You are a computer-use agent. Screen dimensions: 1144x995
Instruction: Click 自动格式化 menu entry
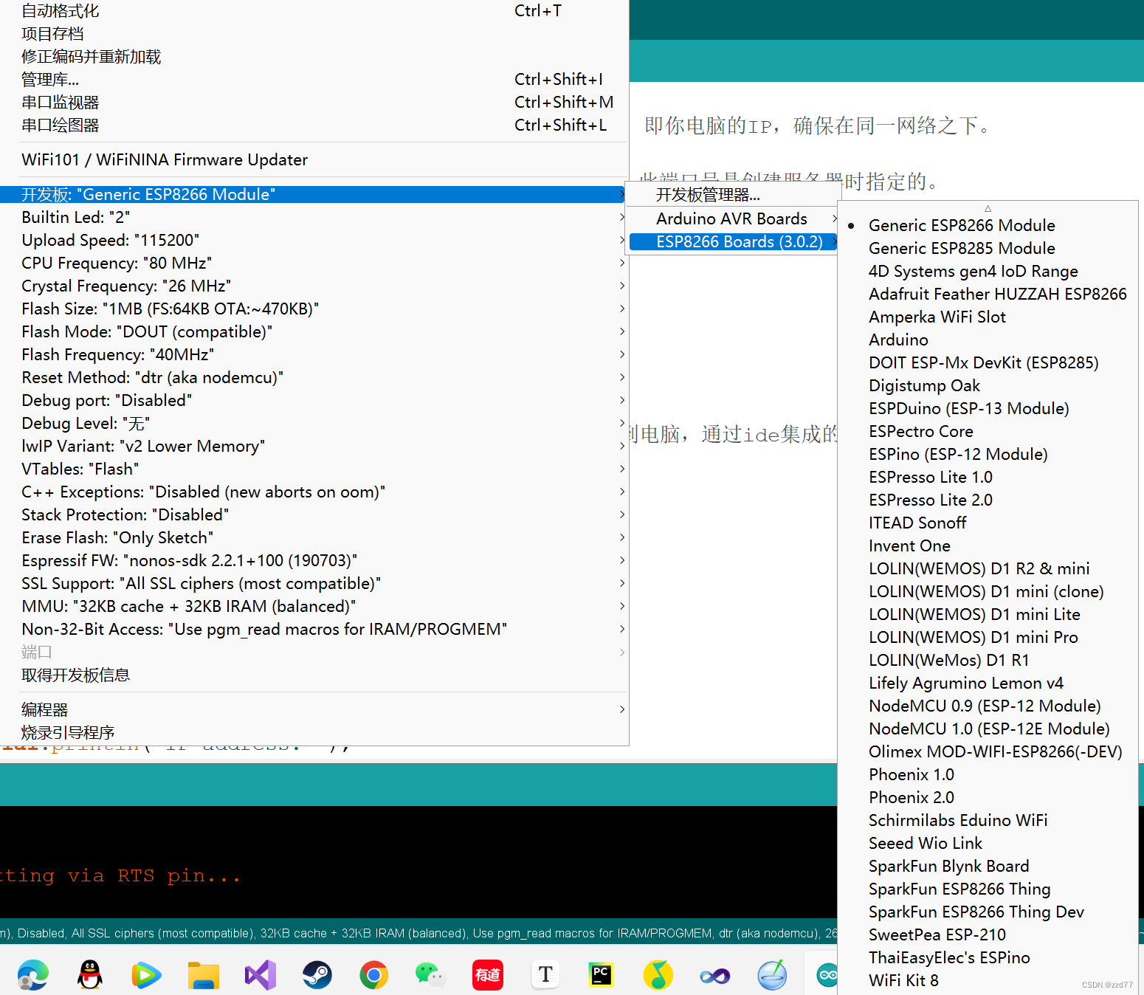[314, 11]
